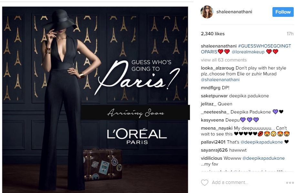Open the @lorealmakeup mention
The width and height of the screenshot is (296, 193).
(248, 52)
